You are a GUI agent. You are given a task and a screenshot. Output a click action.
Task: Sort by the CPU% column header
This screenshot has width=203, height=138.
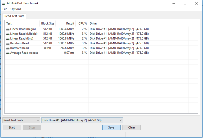pyautogui.click(x=82, y=23)
